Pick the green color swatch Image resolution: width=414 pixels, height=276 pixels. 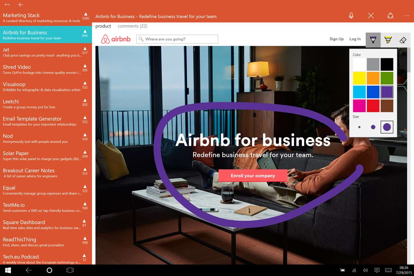(x=387, y=78)
